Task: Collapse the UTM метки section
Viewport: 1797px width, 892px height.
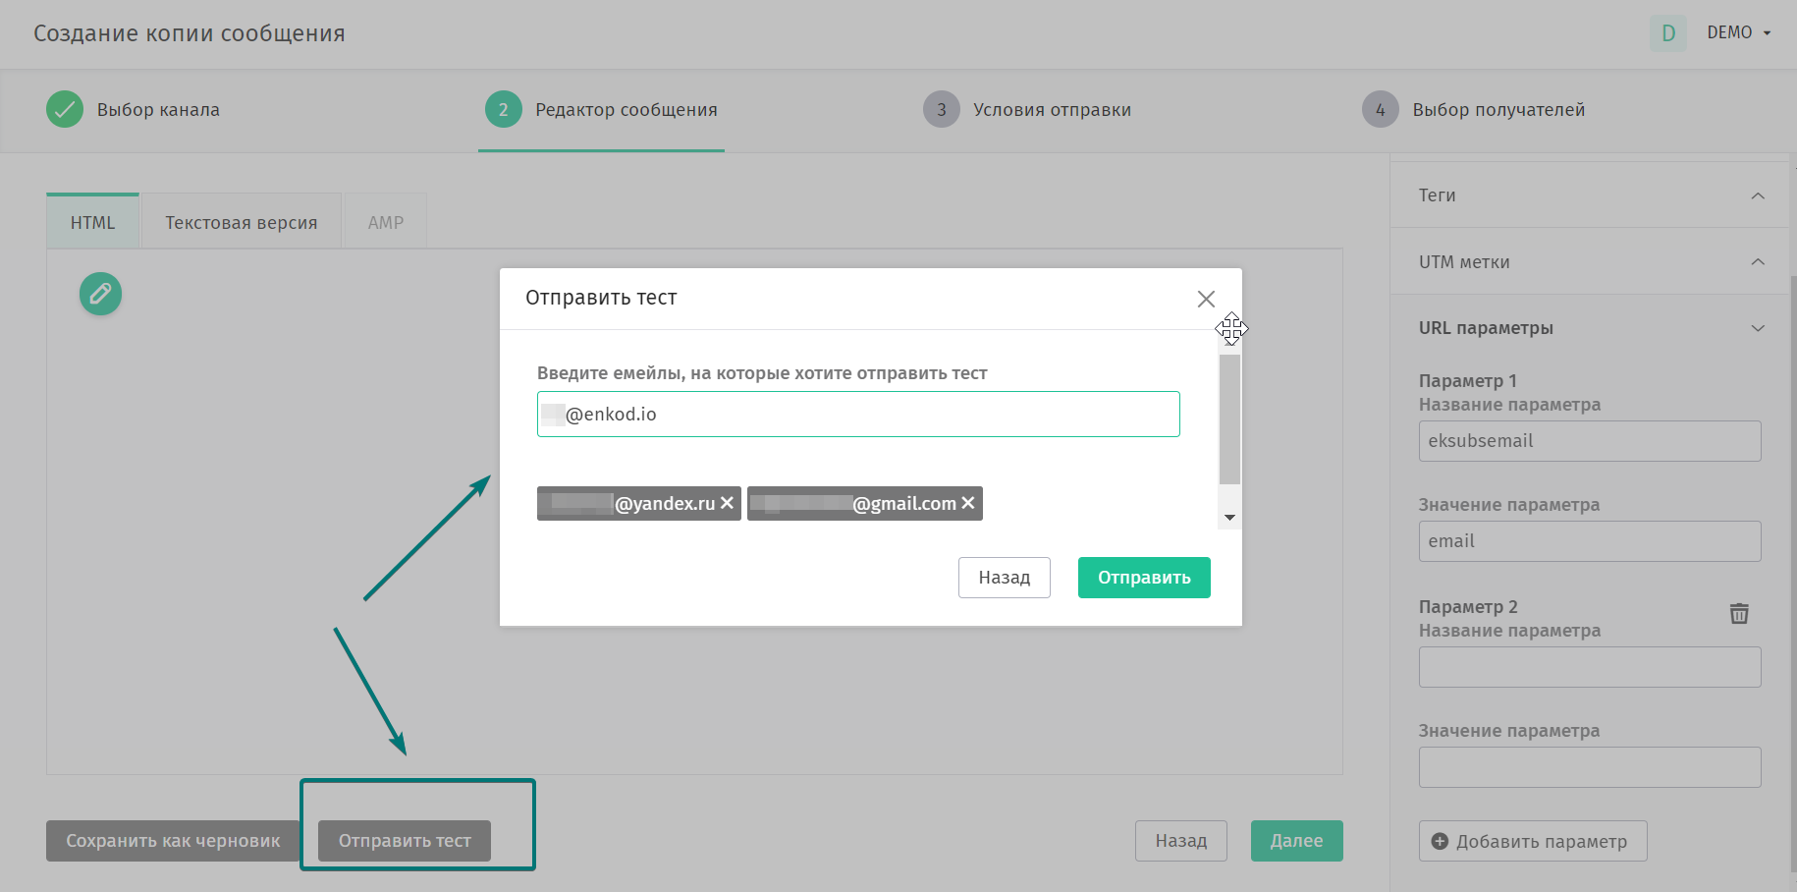Action: pos(1758,261)
